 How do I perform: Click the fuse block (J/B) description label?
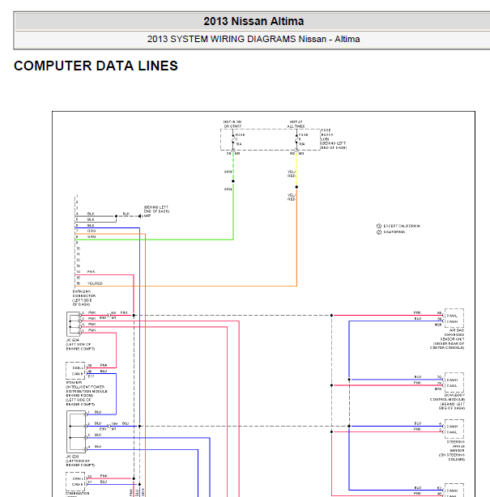(x=334, y=139)
